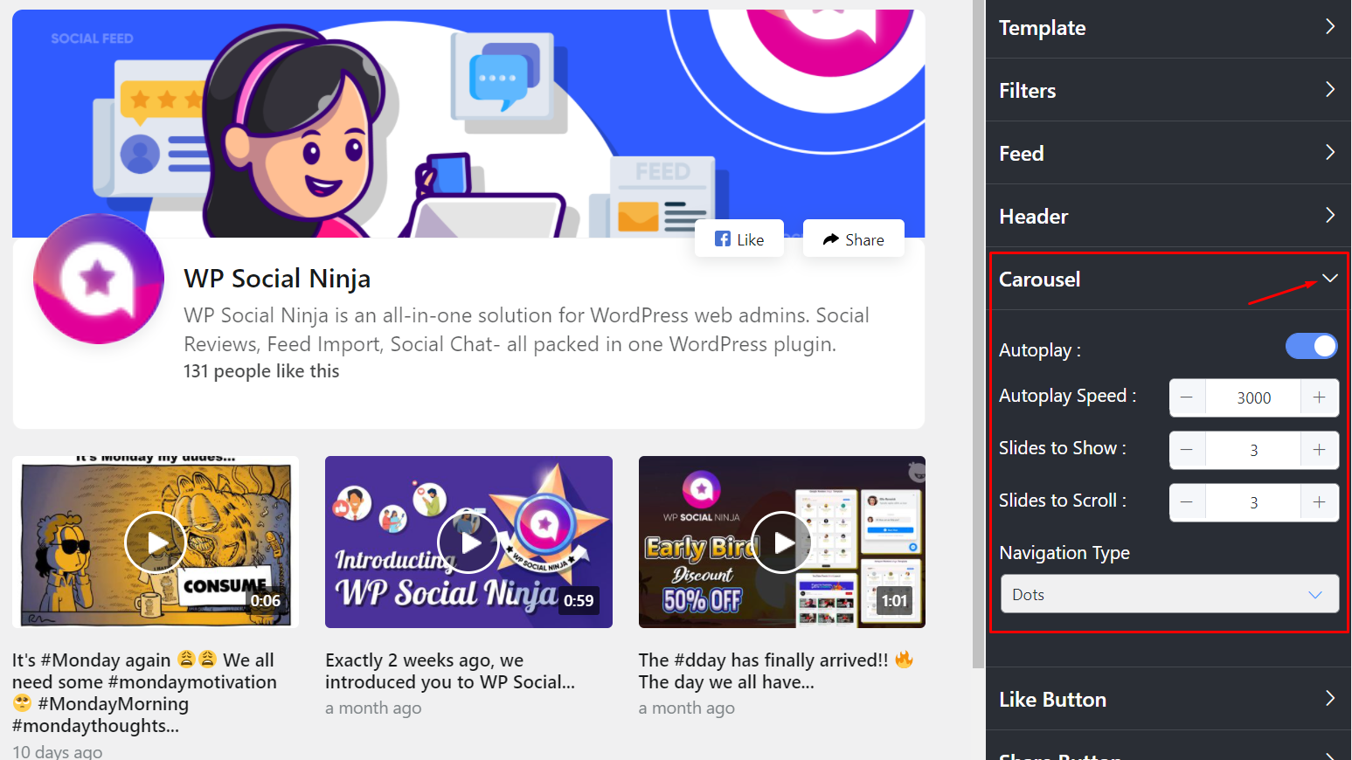The height and width of the screenshot is (760, 1352).
Task: Click the Slides to Scroll number field
Action: (x=1253, y=502)
